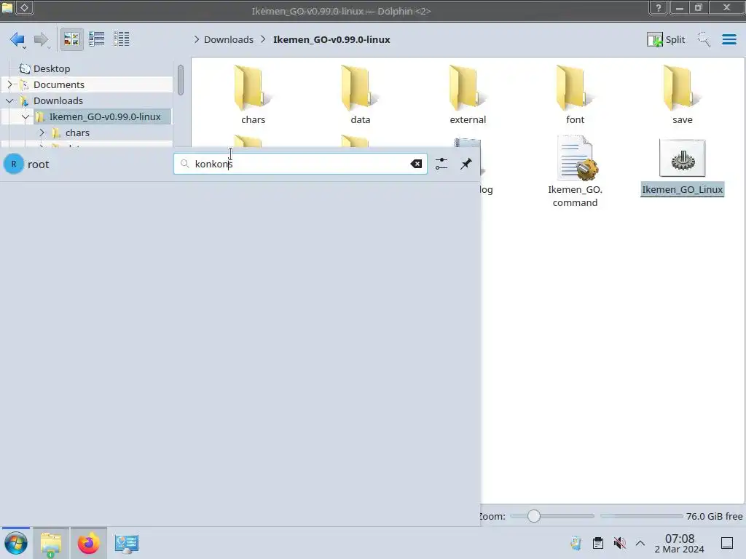The width and height of the screenshot is (746, 559).
Task: Open the Dolphin window menu icon
Action: 7,7
